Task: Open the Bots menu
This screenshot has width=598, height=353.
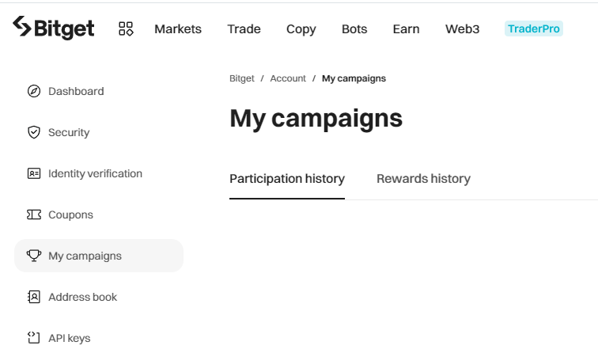Action: (x=354, y=29)
